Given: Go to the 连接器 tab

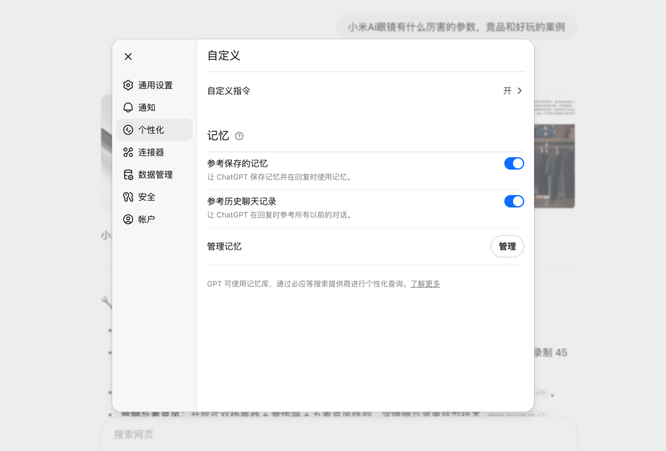Looking at the screenshot, I should click(x=154, y=152).
